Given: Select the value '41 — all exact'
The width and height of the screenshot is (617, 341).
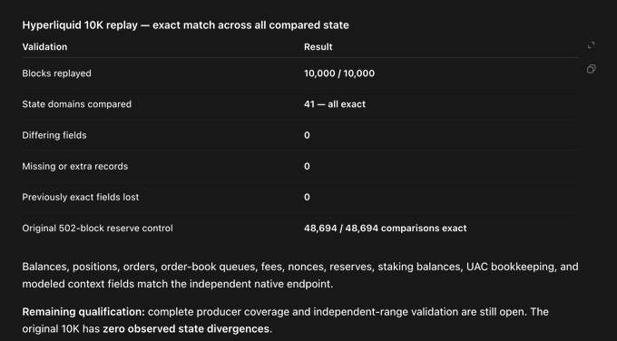Looking at the screenshot, I should tap(335, 104).
